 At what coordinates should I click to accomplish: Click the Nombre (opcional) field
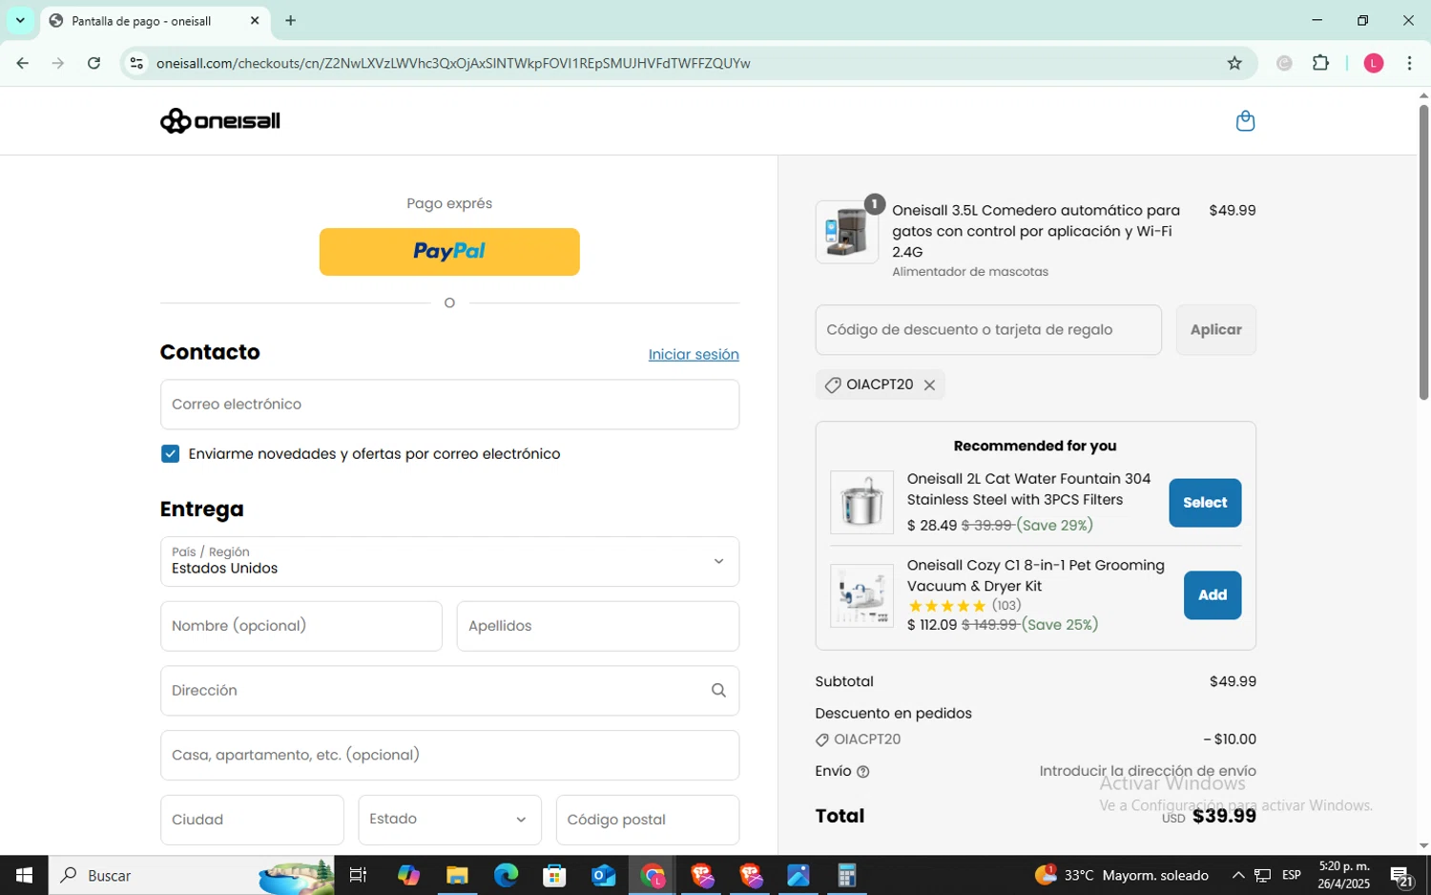coord(301,626)
